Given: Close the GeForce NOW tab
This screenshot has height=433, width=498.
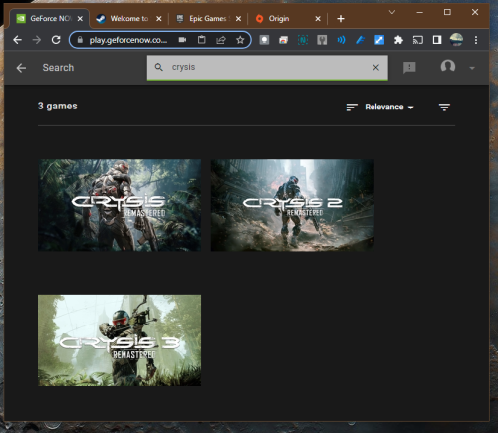Looking at the screenshot, I should tap(80, 19).
